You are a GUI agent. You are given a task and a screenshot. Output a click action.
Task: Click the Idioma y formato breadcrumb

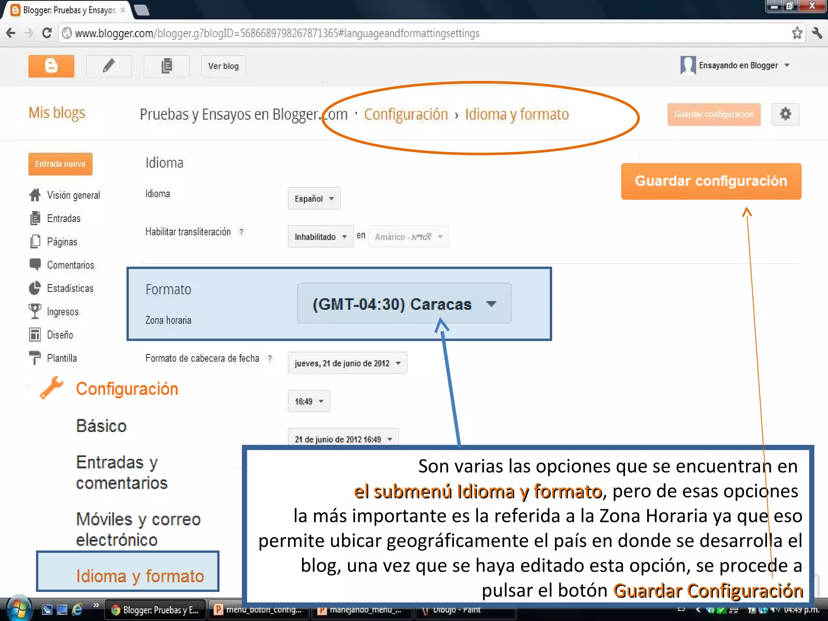pyautogui.click(x=517, y=114)
